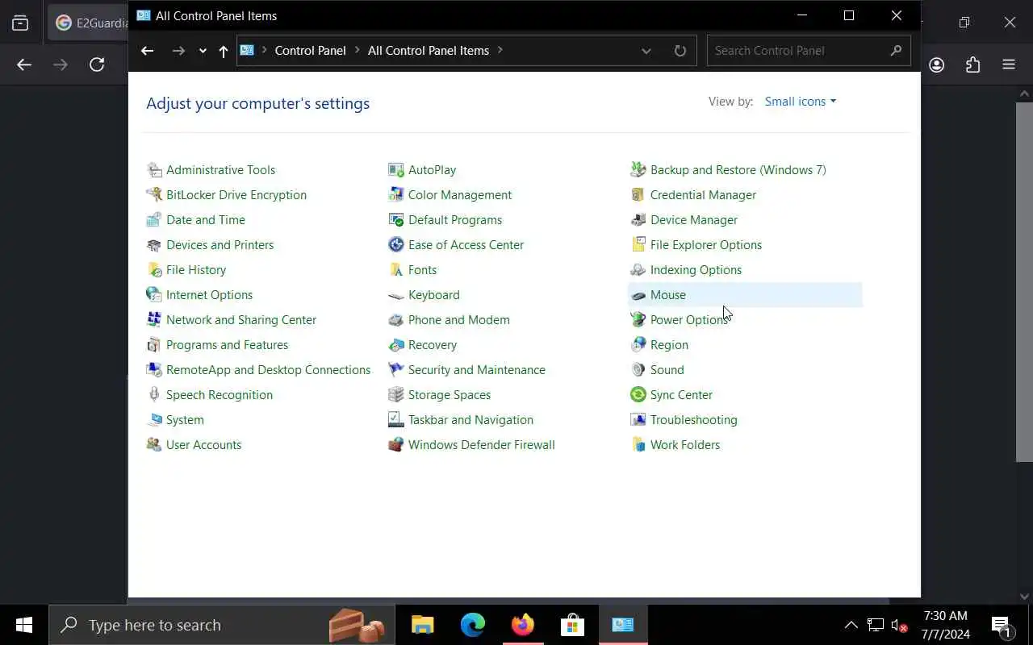Click the Credential Manager icon

[638, 195]
